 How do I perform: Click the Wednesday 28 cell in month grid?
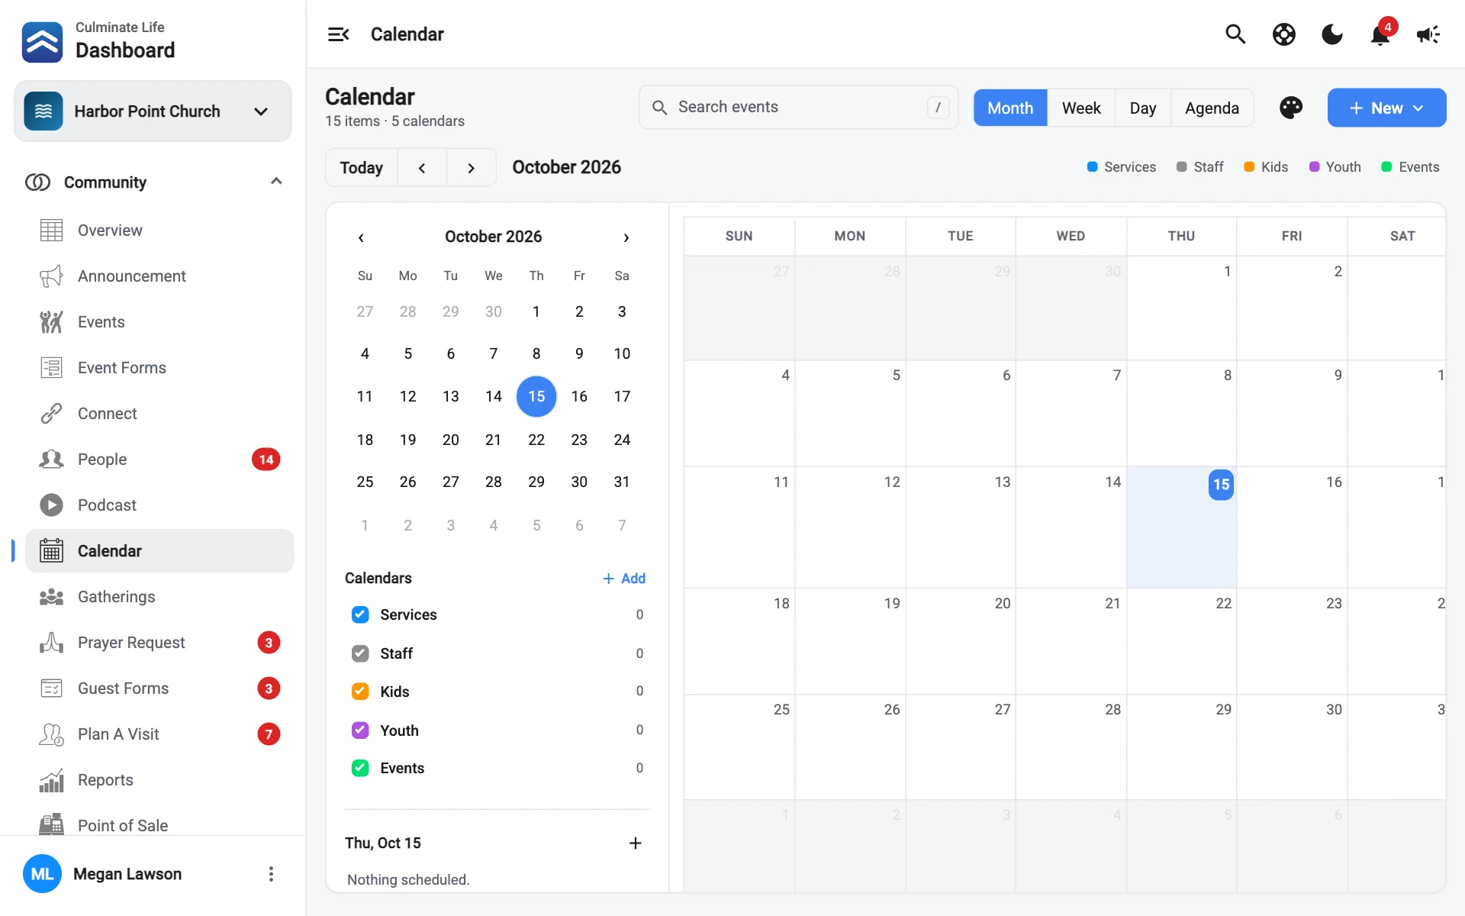point(1071,747)
